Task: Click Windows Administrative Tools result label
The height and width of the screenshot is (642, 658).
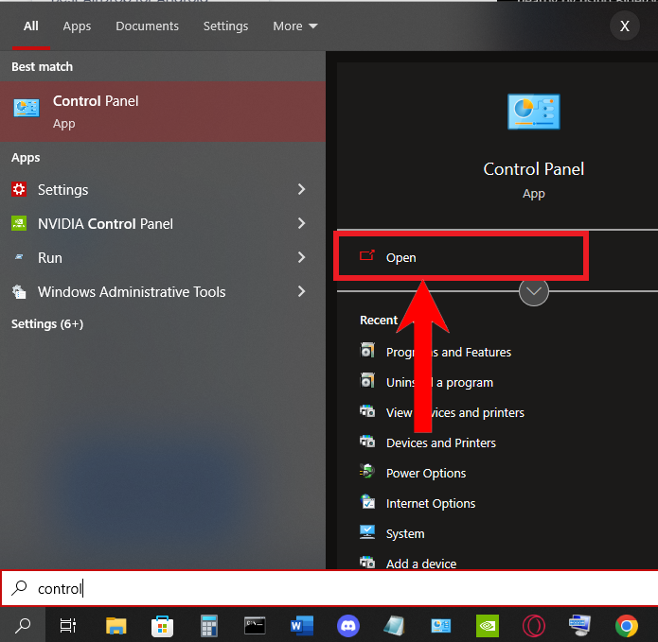Action: 132,291
